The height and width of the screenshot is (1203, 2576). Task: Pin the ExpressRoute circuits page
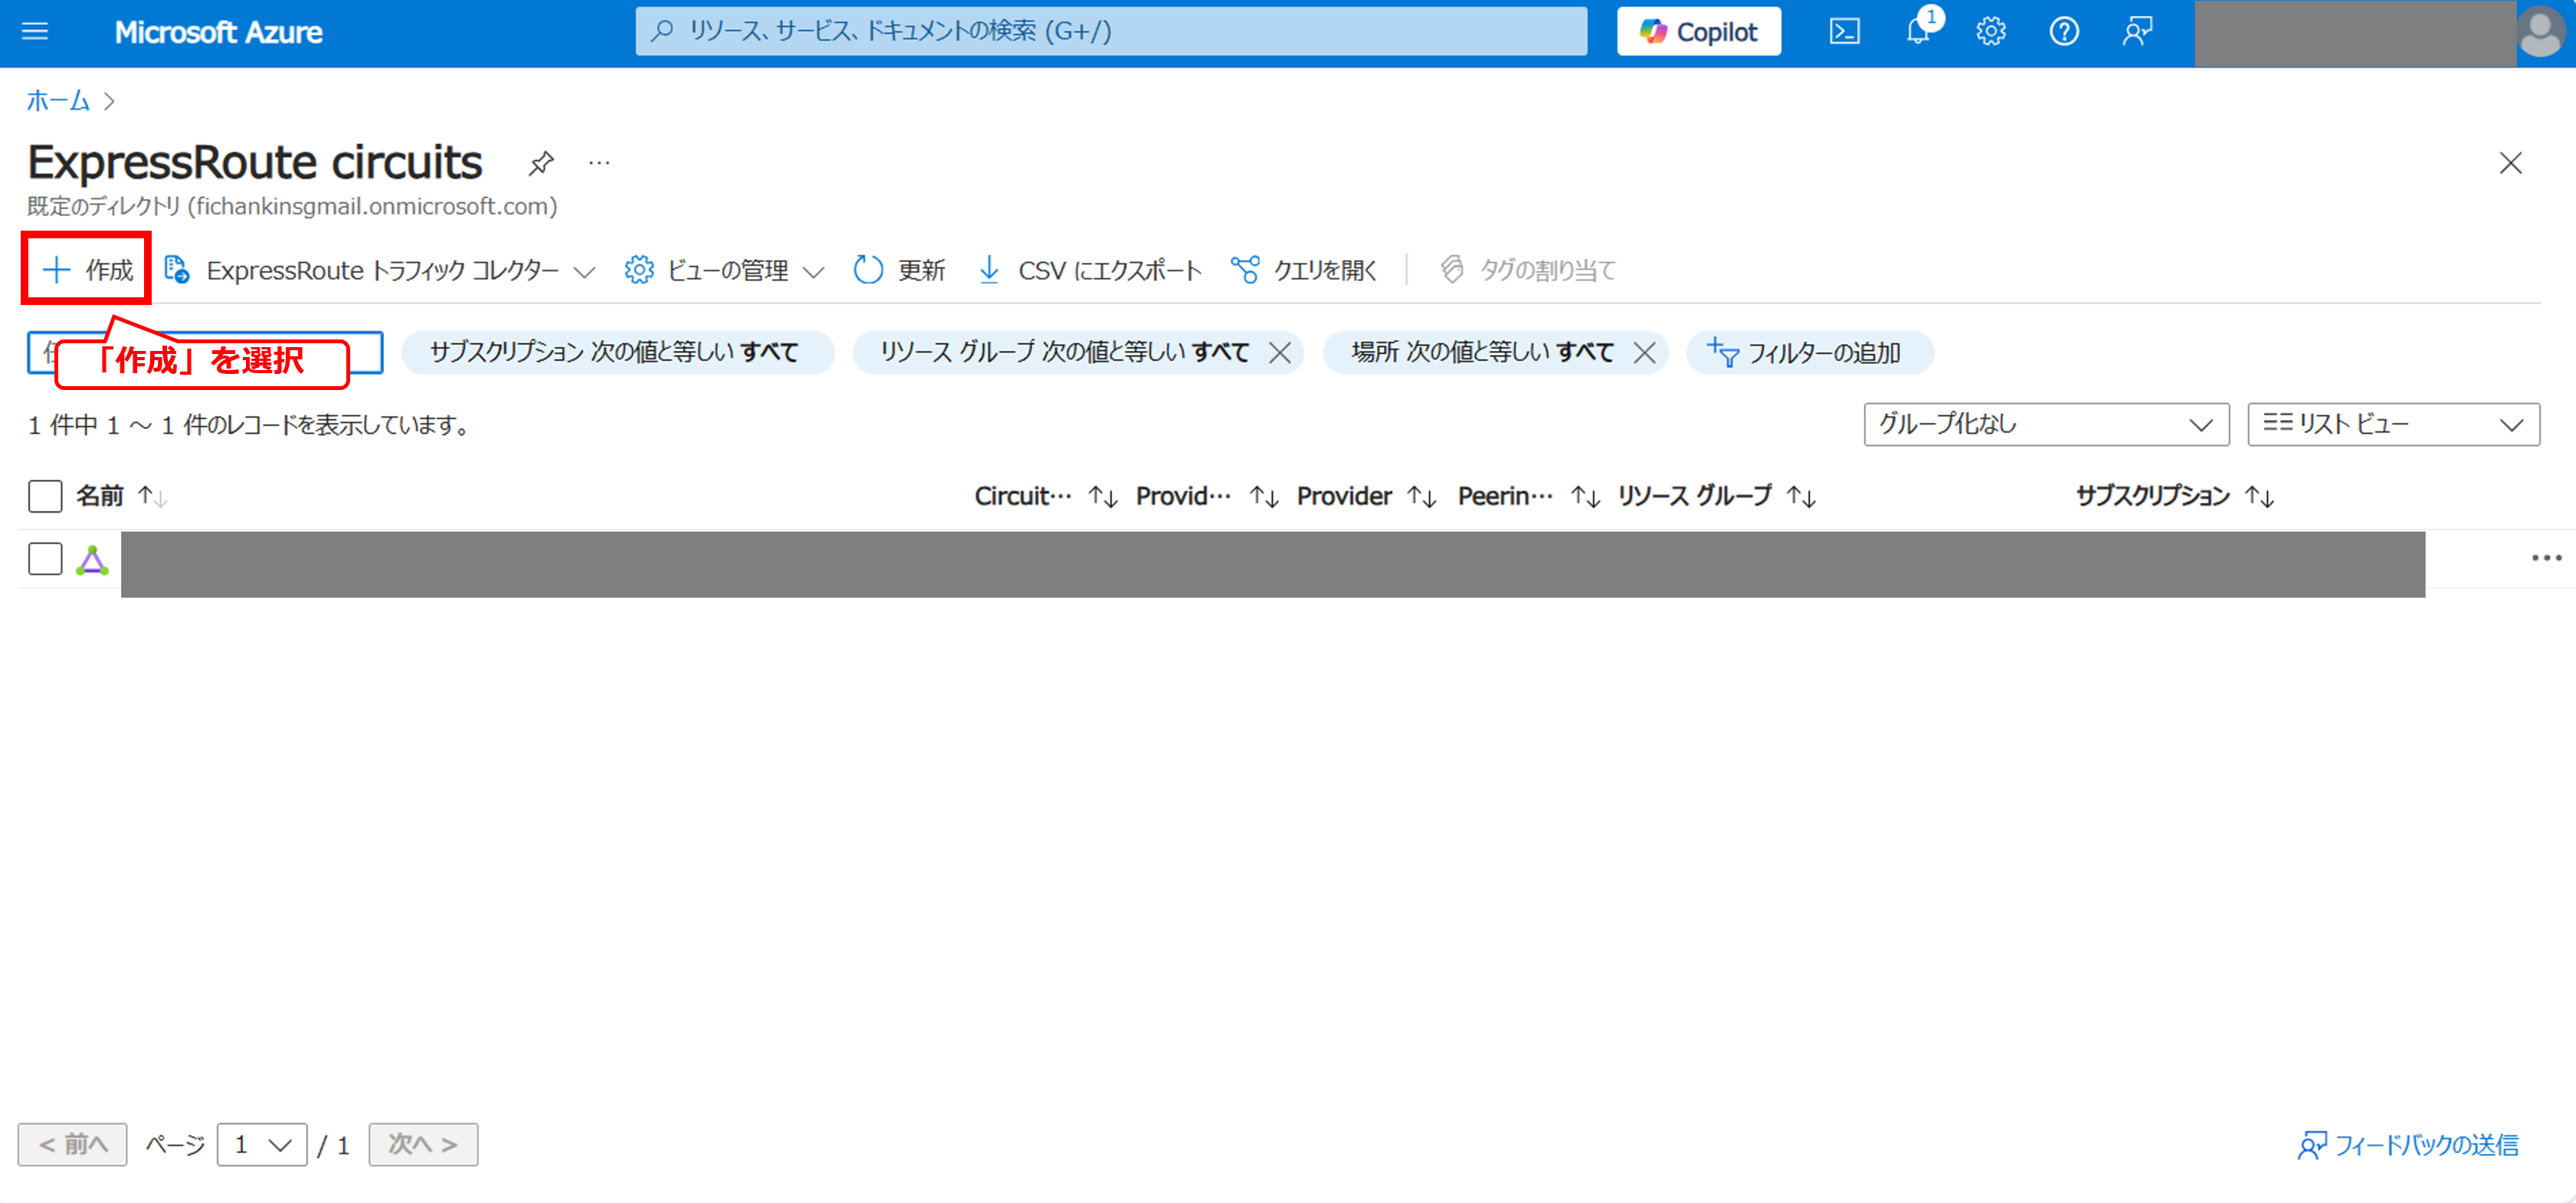pyautogui.click(x=541, y=163)
